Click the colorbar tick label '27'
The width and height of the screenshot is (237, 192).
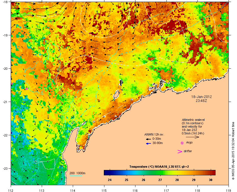tap(160, 180)
